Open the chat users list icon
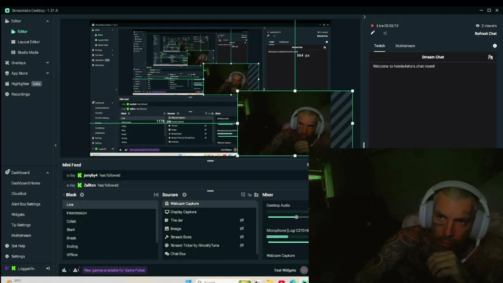This screenshot has width=503, height=283. tap(490, 57)
